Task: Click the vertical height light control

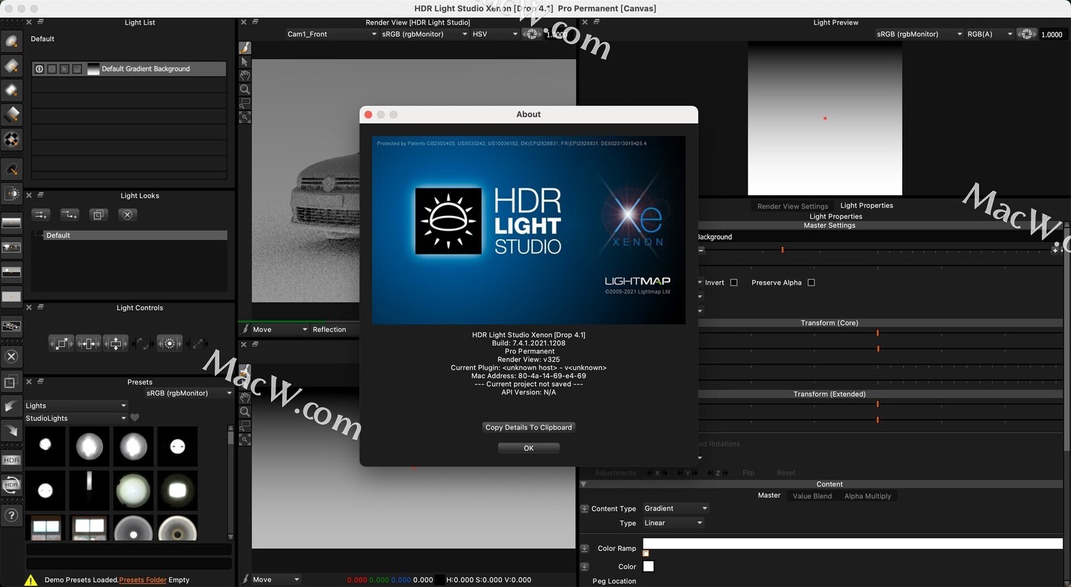Action: 115,343
